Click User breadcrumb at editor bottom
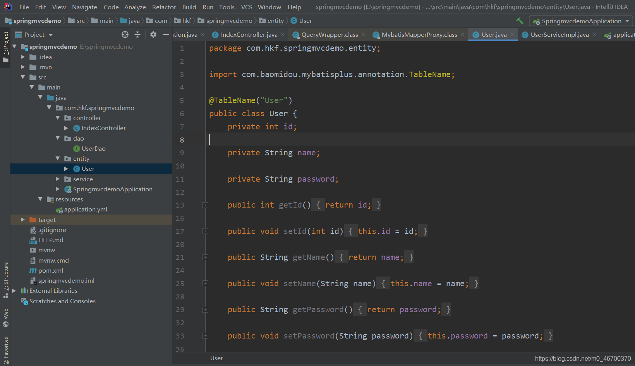Viewport: 635px width, 366px height. coord(216,358)
